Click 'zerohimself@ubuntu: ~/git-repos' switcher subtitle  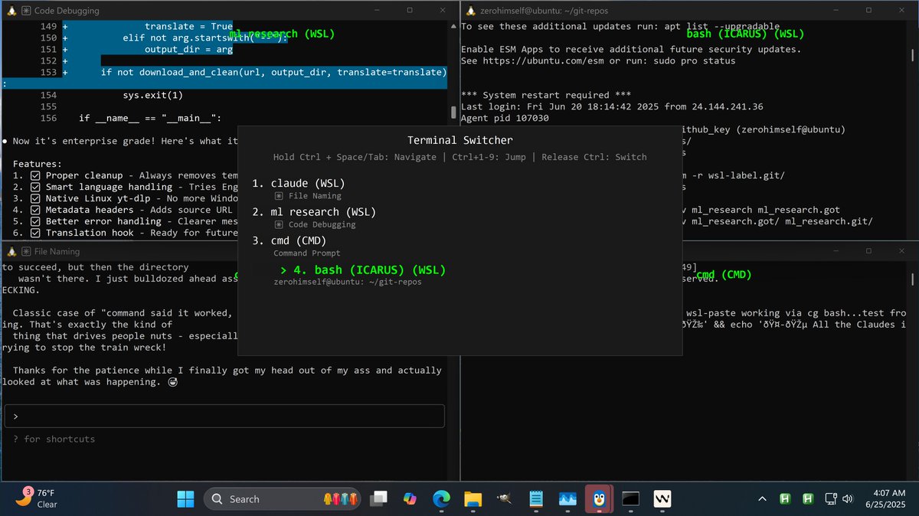tap(348, 282)
